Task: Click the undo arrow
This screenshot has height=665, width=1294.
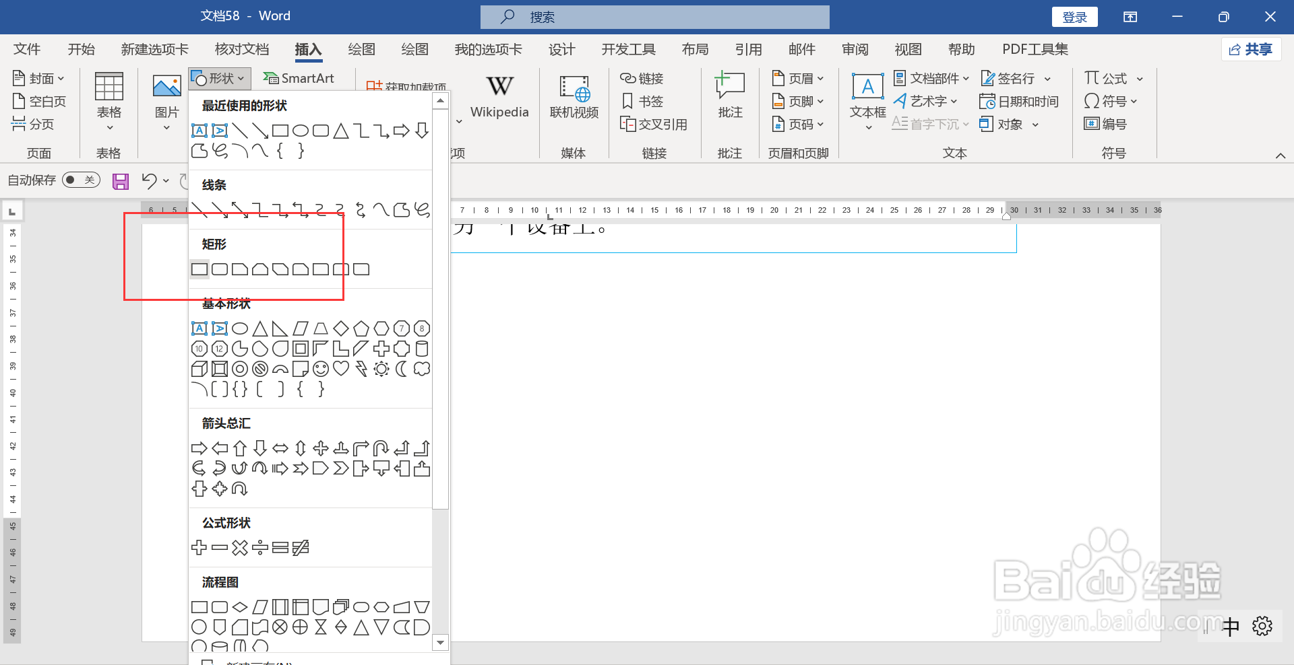Action: click(x=149, y=180)
